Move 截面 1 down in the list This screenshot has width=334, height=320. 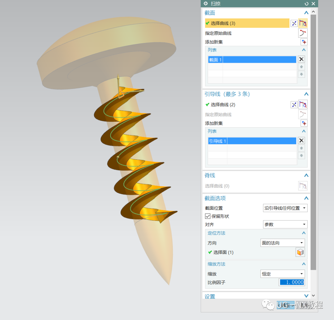pos(302,74)
